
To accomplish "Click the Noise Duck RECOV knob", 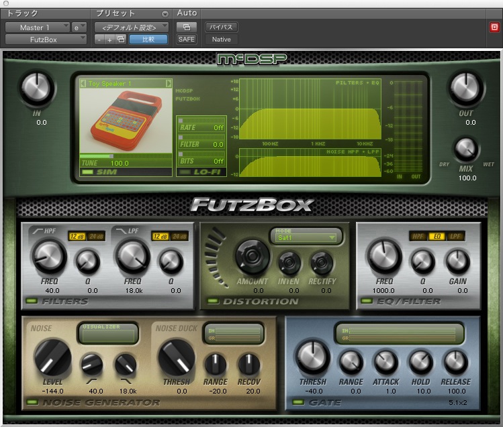I will pos(249,365).
